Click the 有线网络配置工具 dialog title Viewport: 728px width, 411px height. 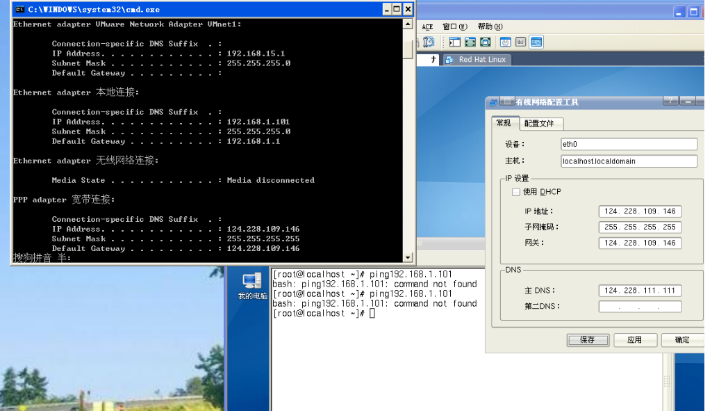[x=547, y=102]
